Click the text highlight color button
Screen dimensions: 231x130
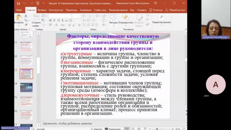51,25
